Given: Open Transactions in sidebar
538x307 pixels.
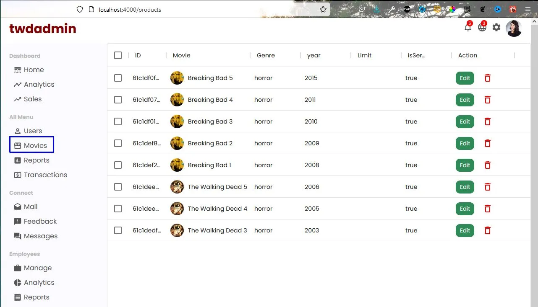Looking at the screenshot, I should tap(40, 175).
